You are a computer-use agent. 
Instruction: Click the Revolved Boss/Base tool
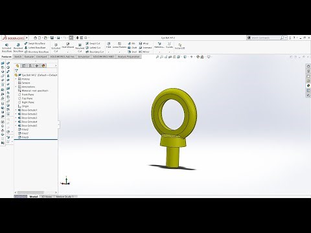pos(18,47)
